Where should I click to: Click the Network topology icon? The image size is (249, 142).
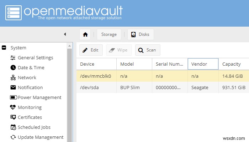(x=13, y=77)
